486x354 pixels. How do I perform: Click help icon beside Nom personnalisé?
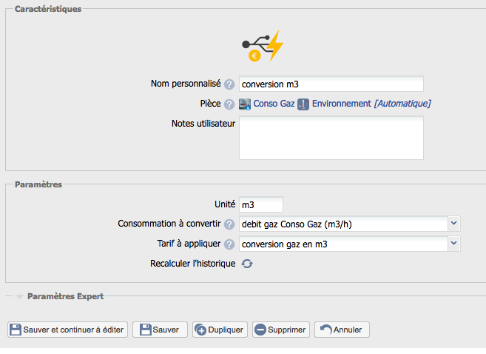pyautogui.click(x=229, y=84)
